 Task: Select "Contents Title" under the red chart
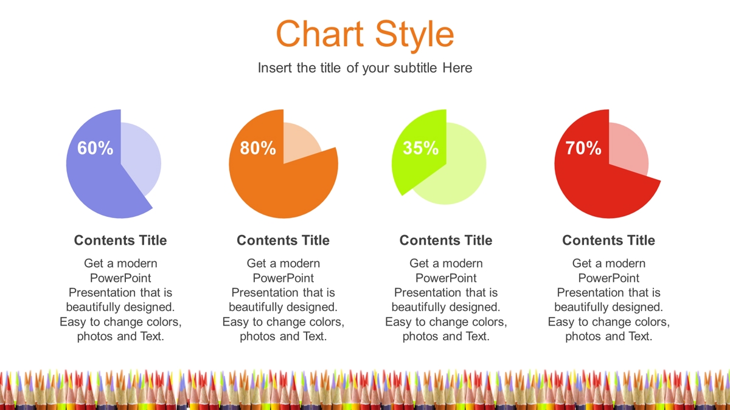pos(609,241)
